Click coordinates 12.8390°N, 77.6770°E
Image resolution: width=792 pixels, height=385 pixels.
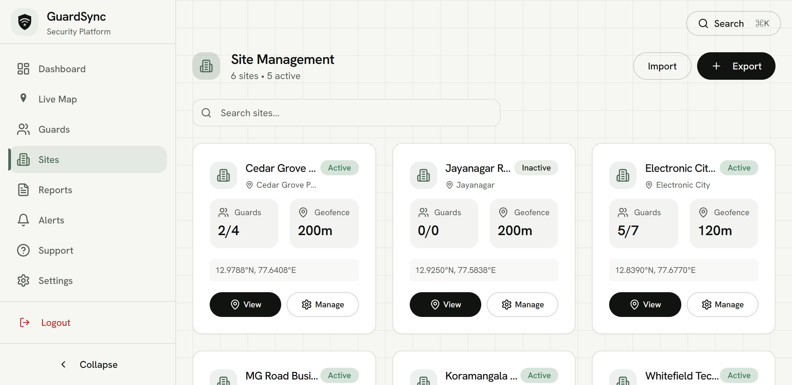click(655, 270)
